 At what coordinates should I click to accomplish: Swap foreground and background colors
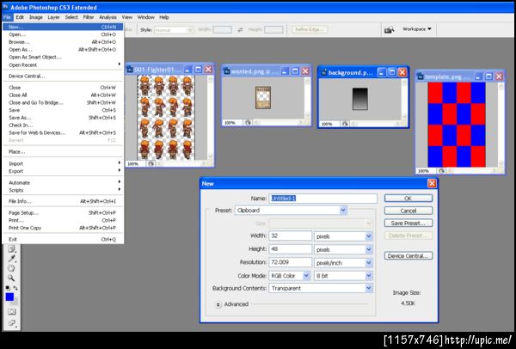(15, 288)
